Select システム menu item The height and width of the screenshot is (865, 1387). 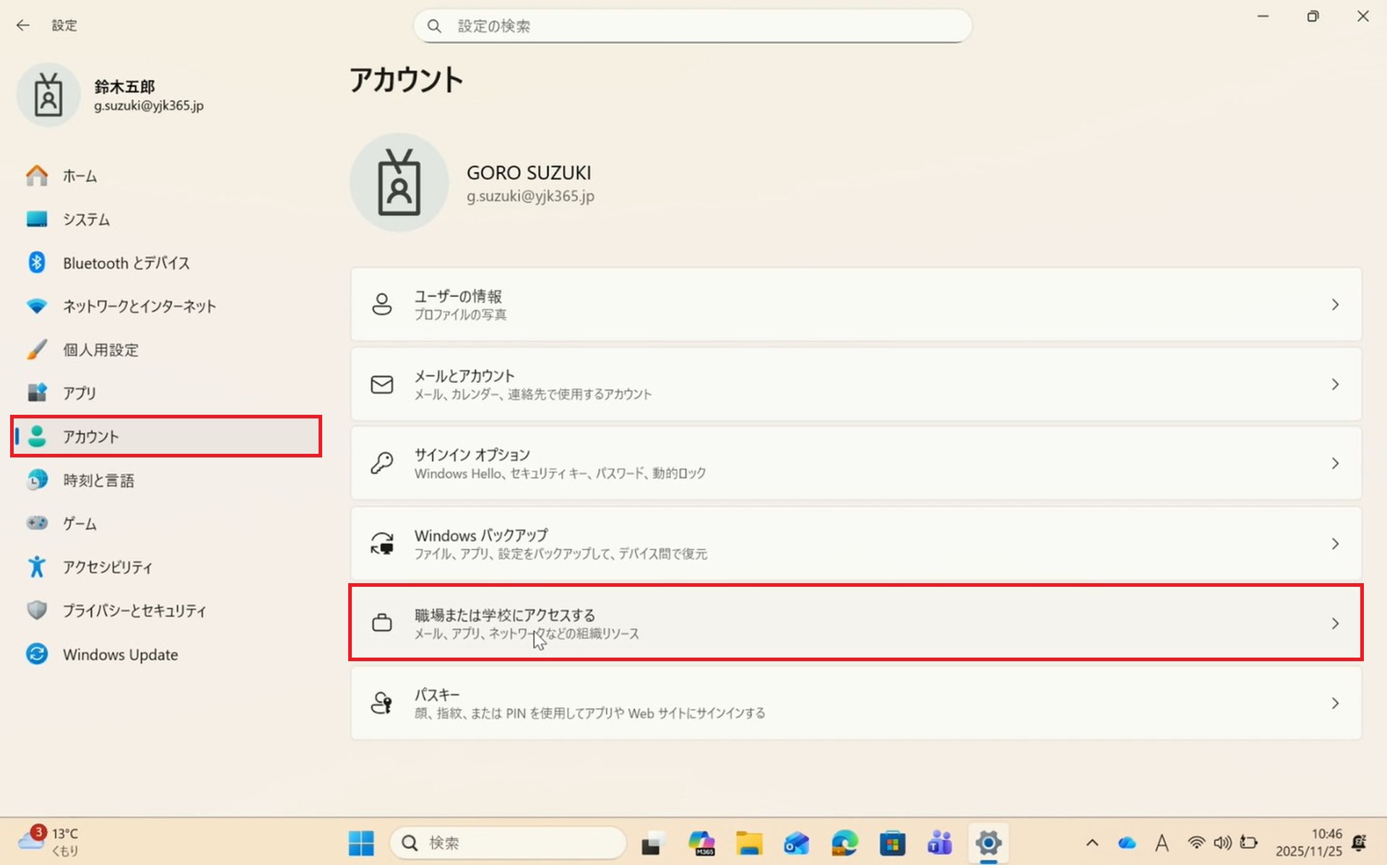point(86,220)
